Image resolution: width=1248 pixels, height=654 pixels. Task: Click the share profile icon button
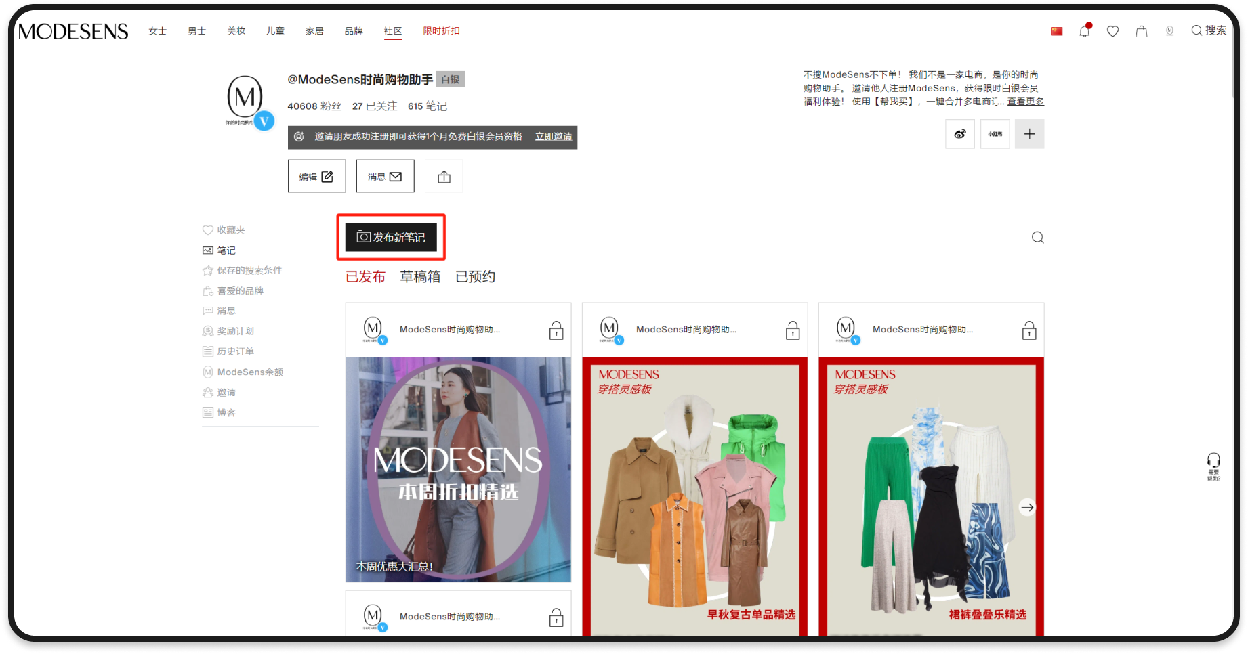coord(444,177)
